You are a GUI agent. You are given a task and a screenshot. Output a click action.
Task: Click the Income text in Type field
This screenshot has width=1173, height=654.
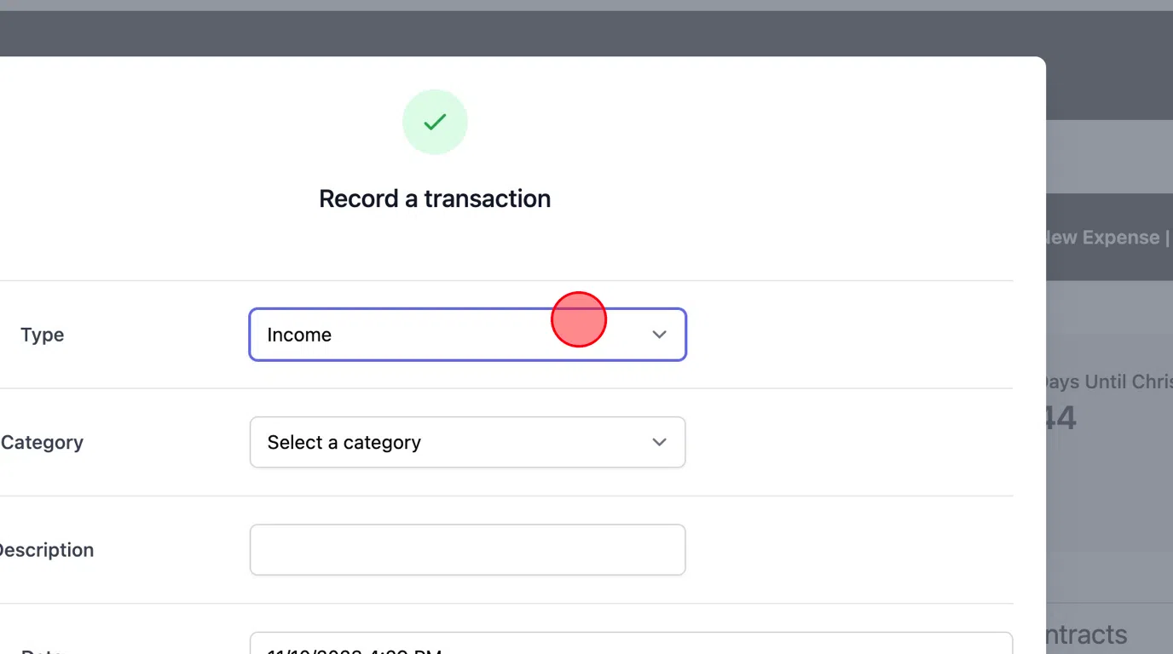(x=299, y=335)
